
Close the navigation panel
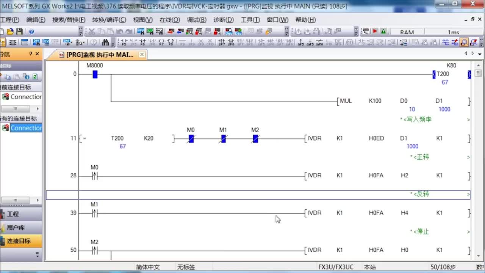(x=37, y=54)
